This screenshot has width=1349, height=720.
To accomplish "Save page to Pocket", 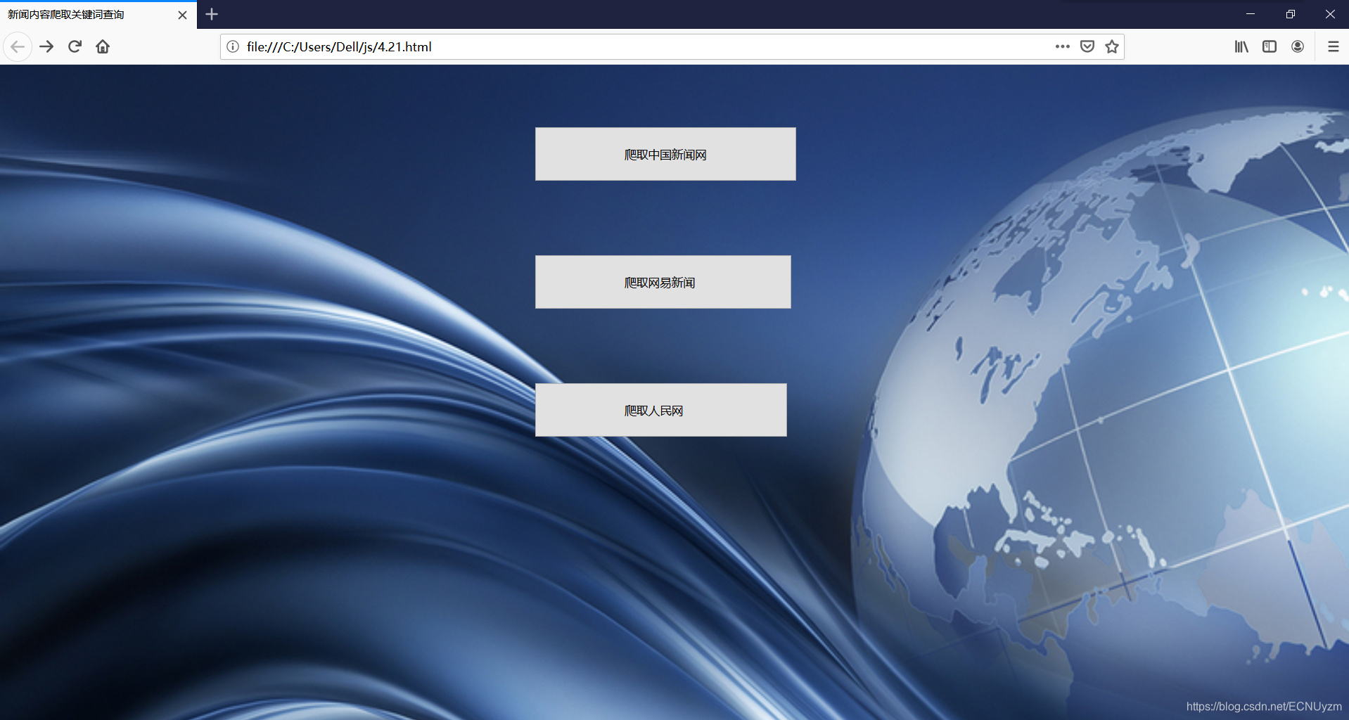I will click(x=1087, y=47).
